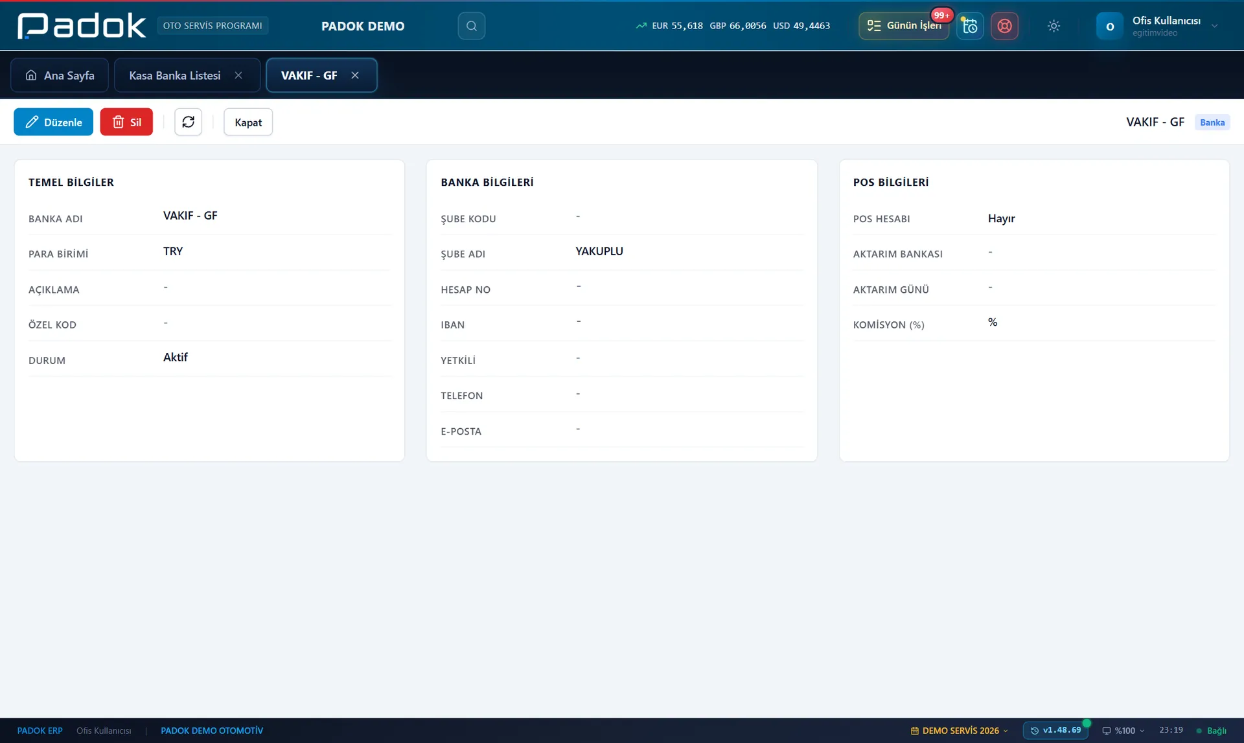
Task: Toggle the sun theme icon
Action: click(x=1054, y=26)
